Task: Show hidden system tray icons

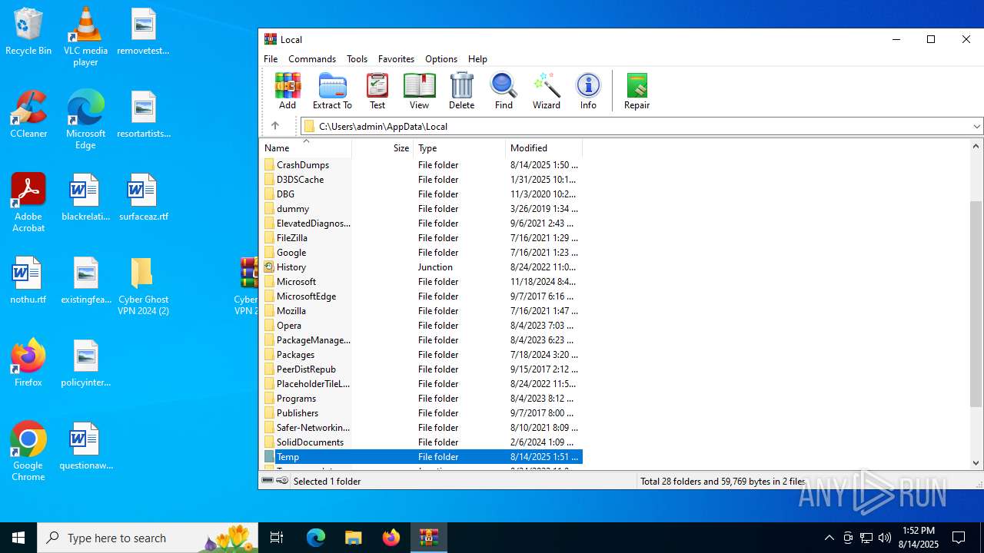Action: click(x=829, y=538)
